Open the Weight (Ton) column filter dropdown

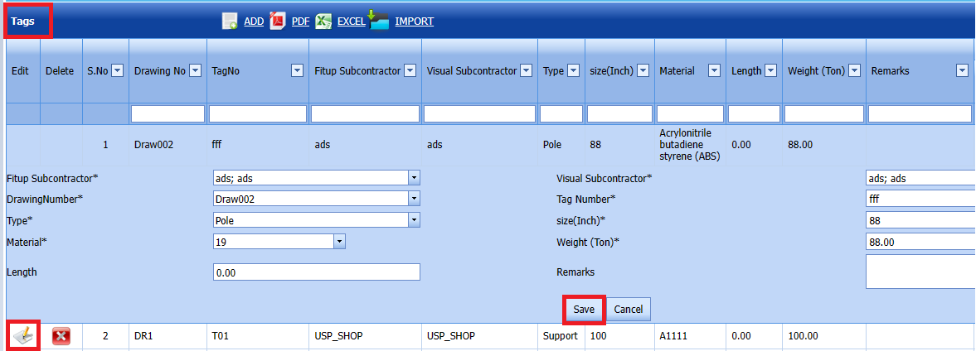(854, 71)
